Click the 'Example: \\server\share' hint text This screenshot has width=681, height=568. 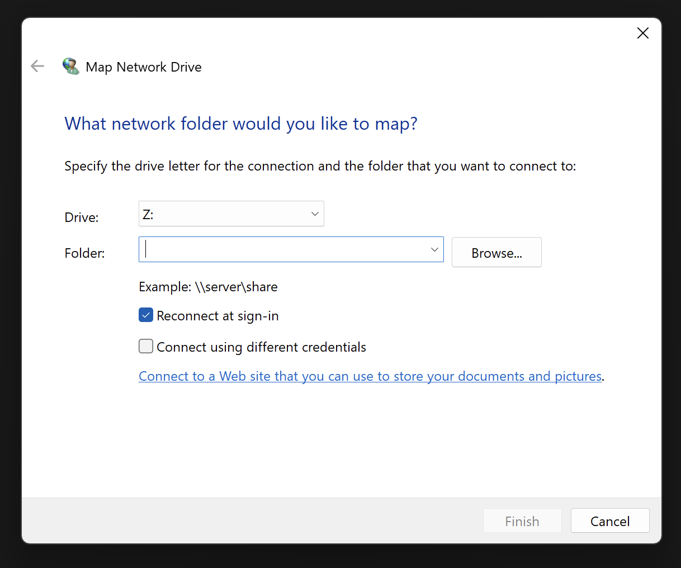[x=208, y=287]
